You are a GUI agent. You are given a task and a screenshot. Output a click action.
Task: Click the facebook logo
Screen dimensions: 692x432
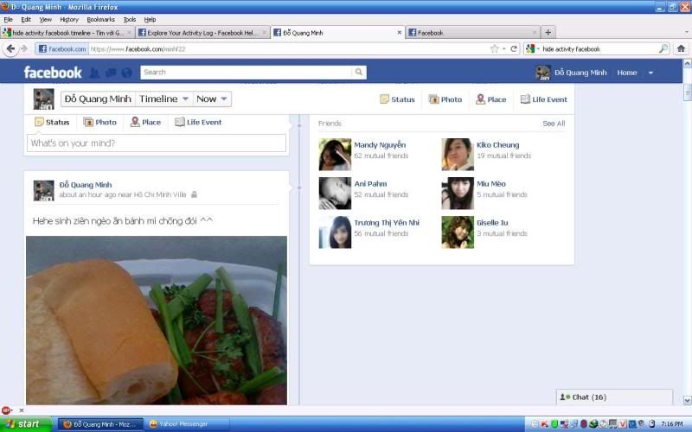[x=53, y=73]
